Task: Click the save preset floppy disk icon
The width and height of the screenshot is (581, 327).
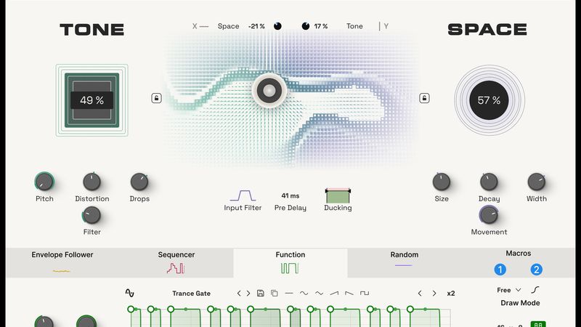Action: click(260, 294)
